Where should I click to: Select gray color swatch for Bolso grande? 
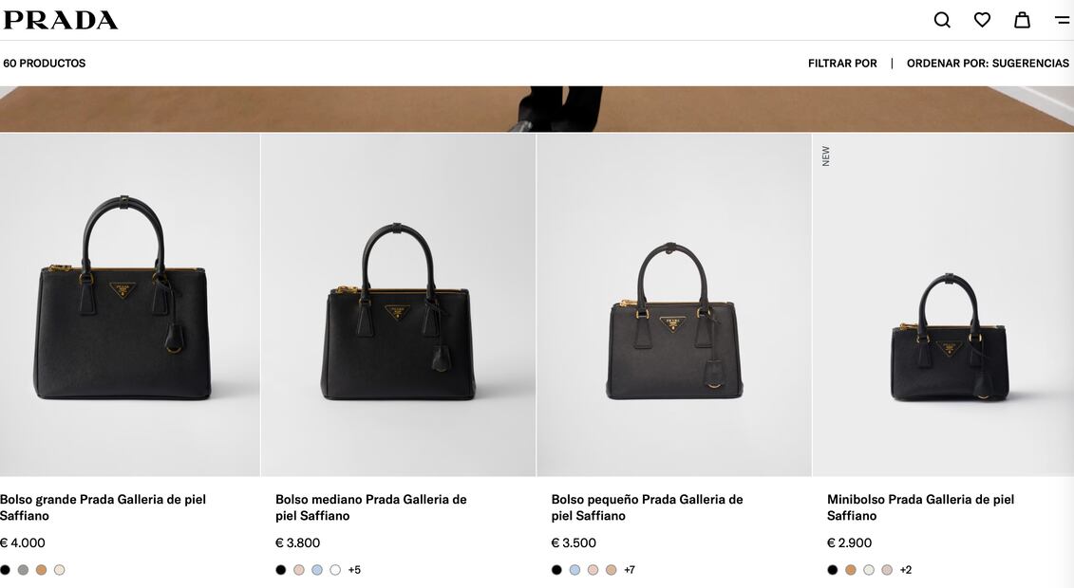point(23,570)
